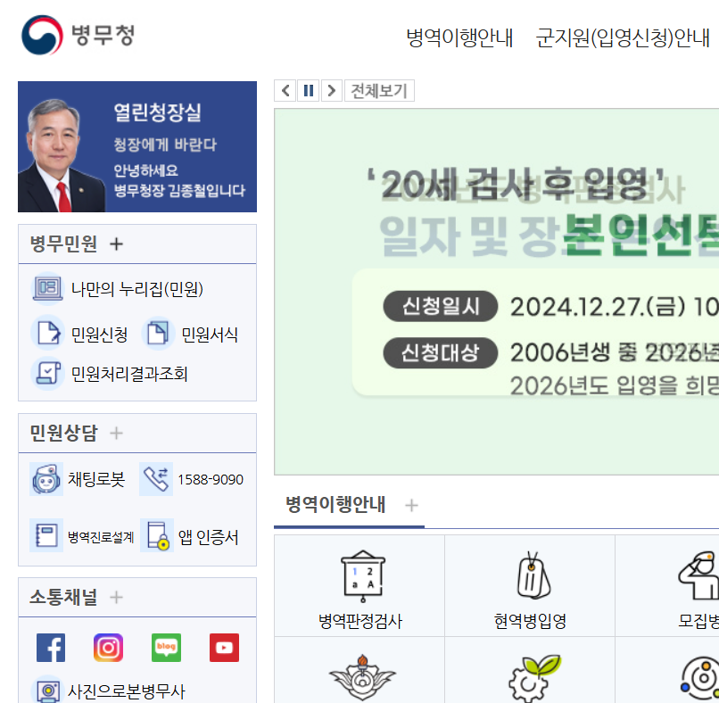This screenshot has height=703, width=719.
Task: Click the winged torch emblem icon
Action: (x=362, y=678)
